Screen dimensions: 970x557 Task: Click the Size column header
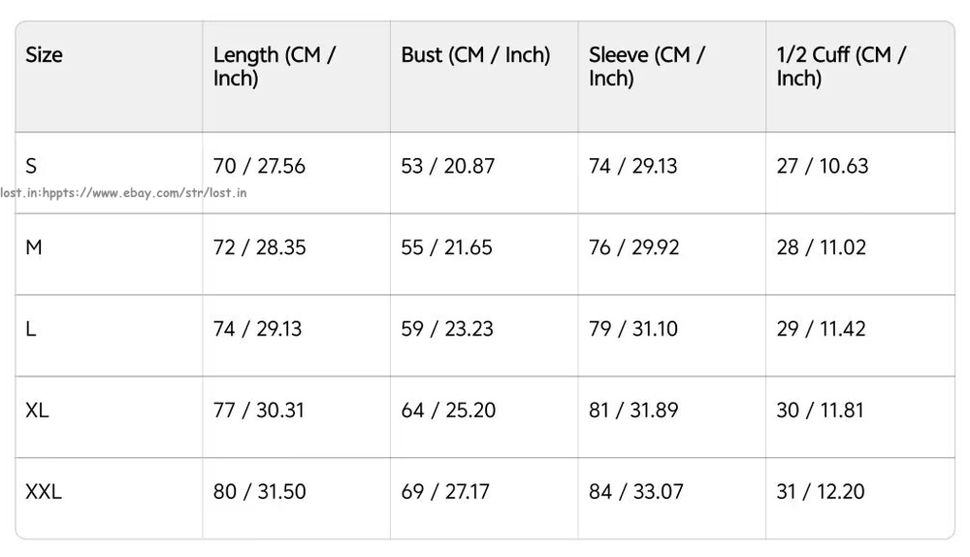click(44, 54)
